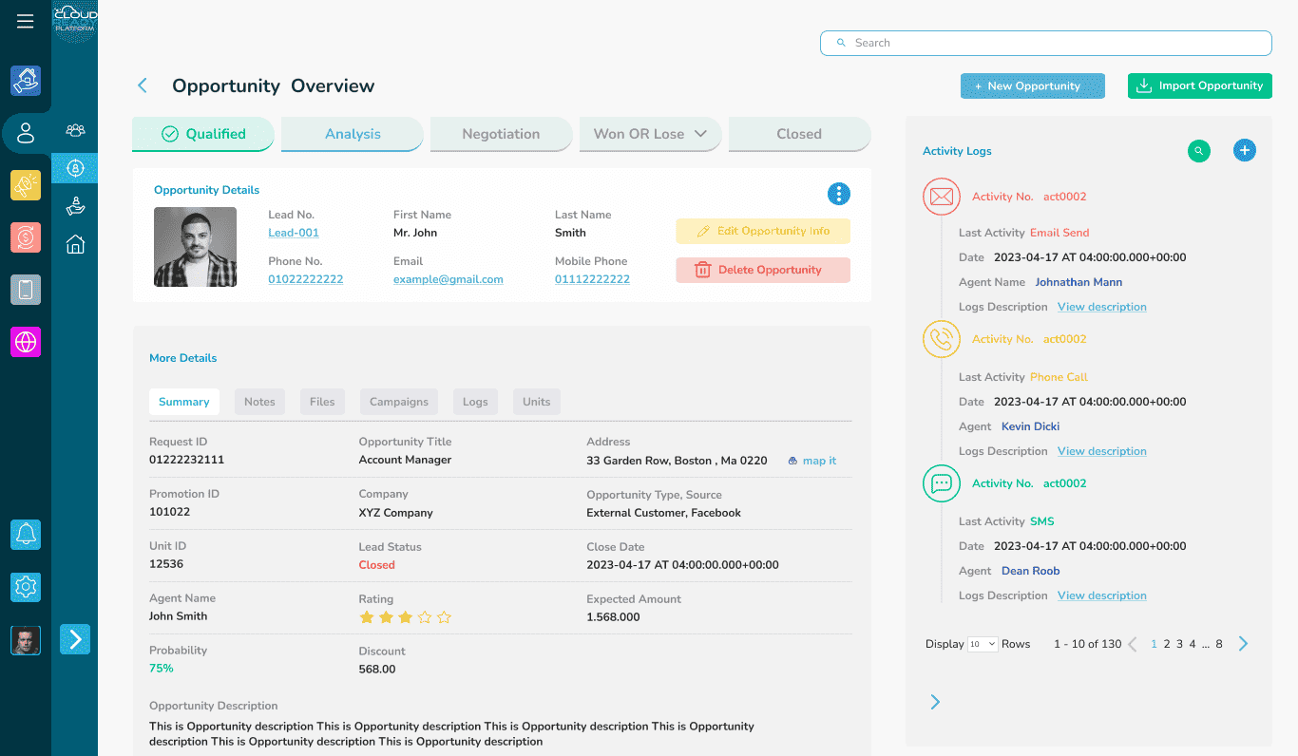
Task: Set rating to fourth star
Action: 425,617
